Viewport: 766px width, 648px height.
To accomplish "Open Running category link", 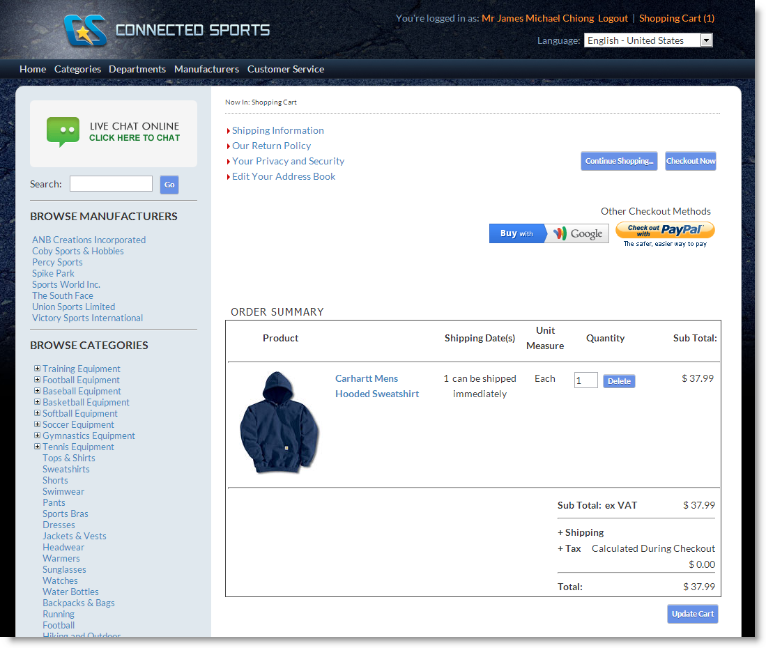I will coord(59,615).
